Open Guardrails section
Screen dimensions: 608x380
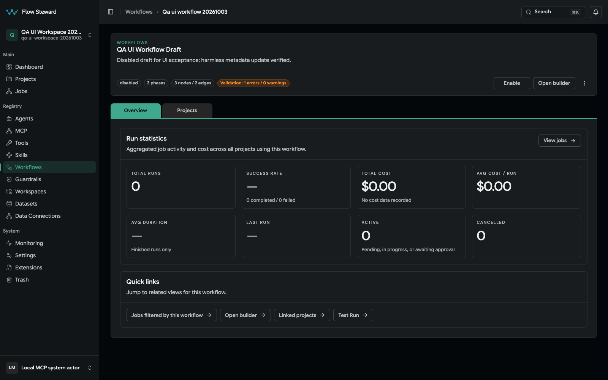point(49,179)
